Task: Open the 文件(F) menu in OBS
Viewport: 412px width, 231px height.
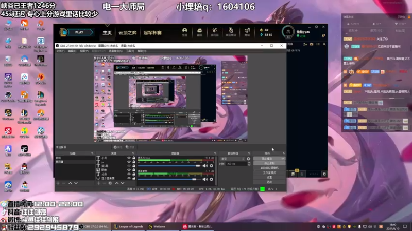Action: click(60, 51)
